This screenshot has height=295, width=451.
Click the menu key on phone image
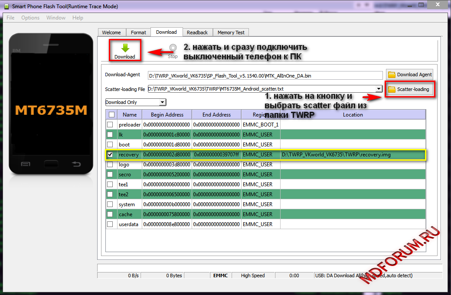[x=26, y=164]
